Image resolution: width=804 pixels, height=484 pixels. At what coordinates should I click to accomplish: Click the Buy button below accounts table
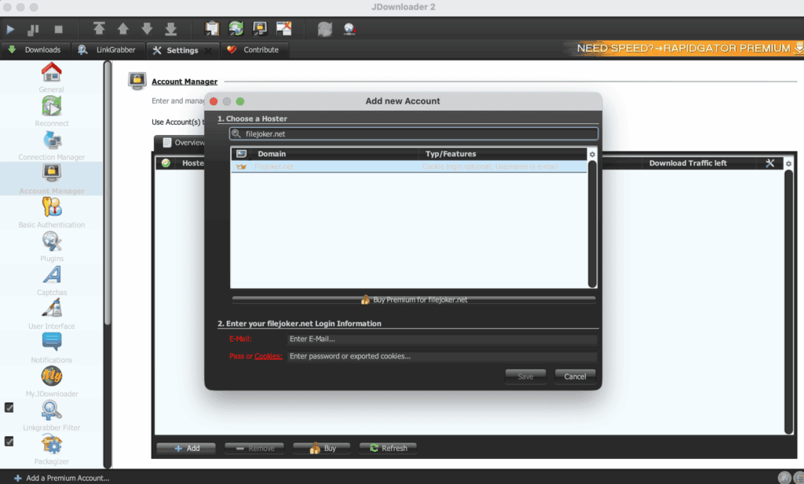322,448
